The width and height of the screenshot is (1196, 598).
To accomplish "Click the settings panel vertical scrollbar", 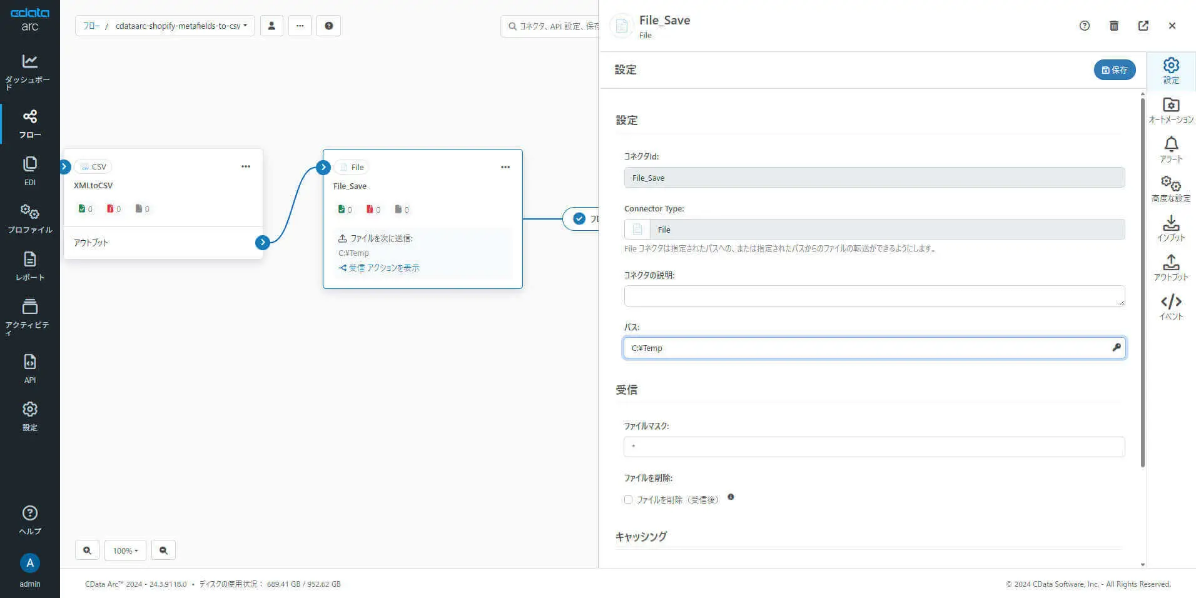I will point(1142,281).
